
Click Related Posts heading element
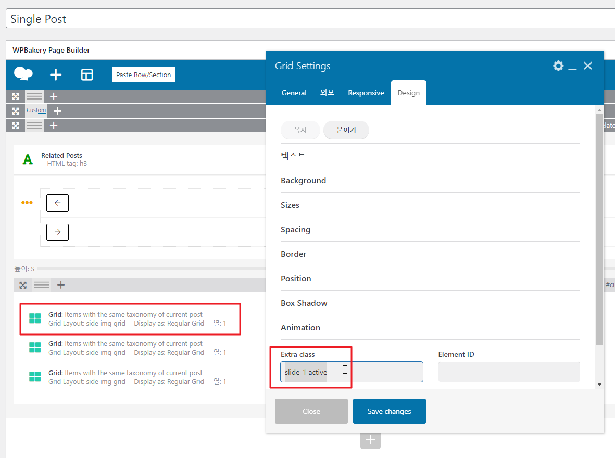pyautogui.click(x=61, y=155)
